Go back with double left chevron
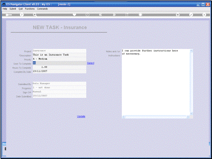Viewport: 212px width, 159px height. coord(100,14)
